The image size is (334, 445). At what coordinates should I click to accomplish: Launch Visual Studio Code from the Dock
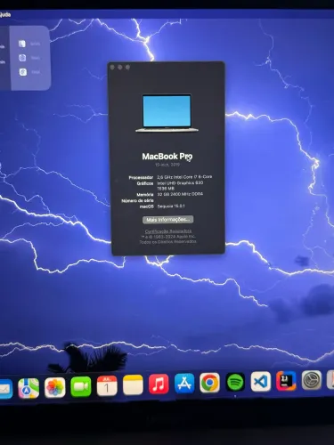pyautogui.click(x=261, y=382)
